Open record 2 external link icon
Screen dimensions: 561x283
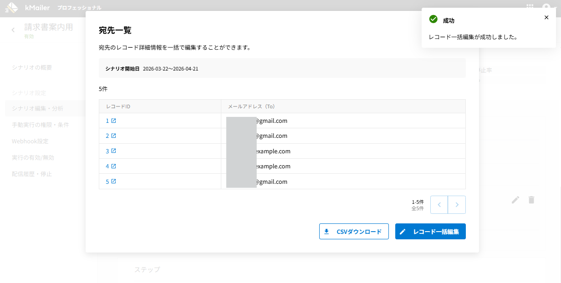click(x=113, y=136)
